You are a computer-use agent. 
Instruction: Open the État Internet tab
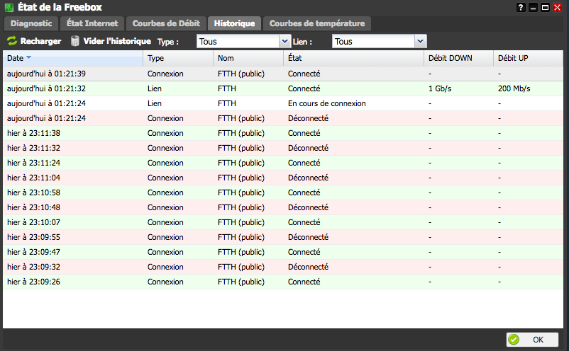pyautogui.click(x=92, y=23)
